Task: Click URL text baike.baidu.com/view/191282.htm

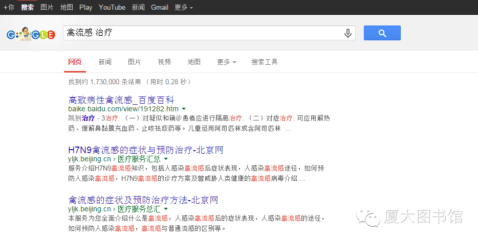Action: [123, 109]
